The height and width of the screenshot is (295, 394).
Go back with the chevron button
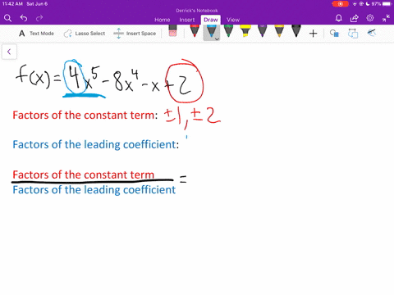pos(9,52)
